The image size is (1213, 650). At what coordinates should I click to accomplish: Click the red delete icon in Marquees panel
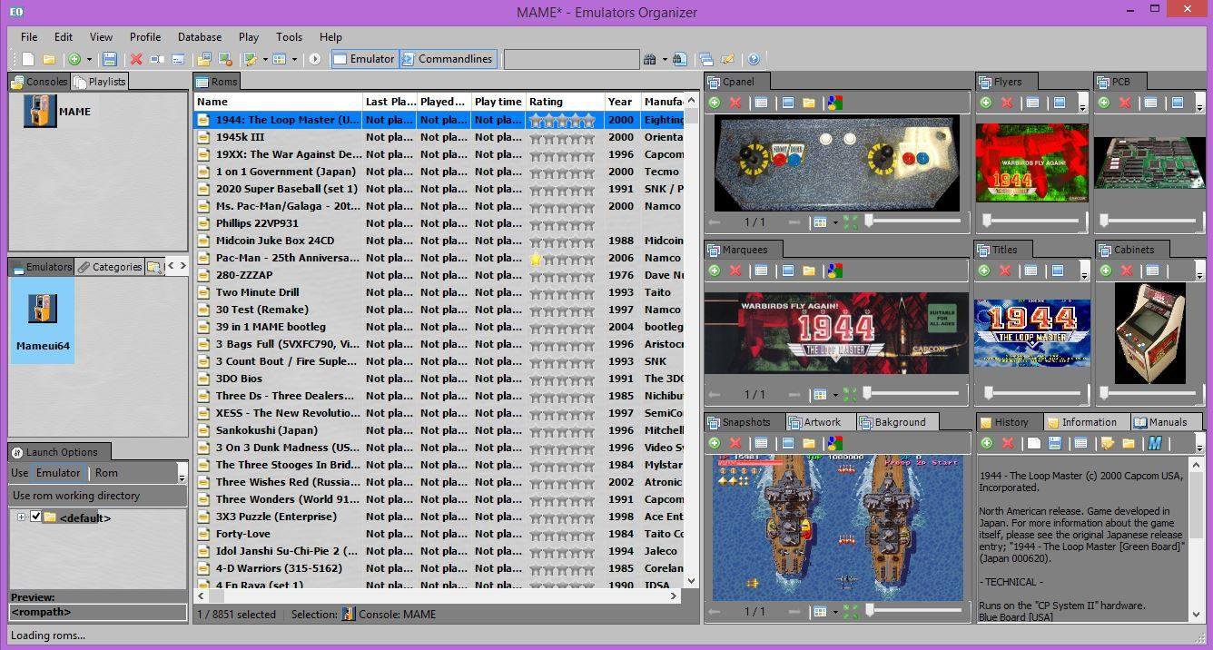[x=735, y=271]
